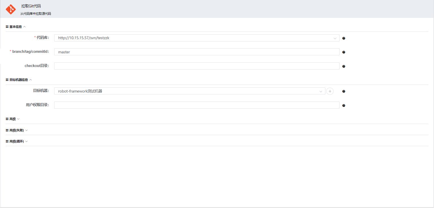This screenshot has height=208, width=434.
Task: Click the help icon beside branch/tag/commitId field
Action: (x=344, y=52)
